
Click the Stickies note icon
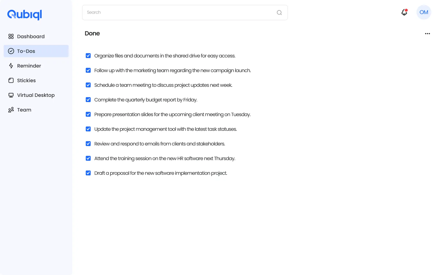pyautogui.click(x=11, y=80)
